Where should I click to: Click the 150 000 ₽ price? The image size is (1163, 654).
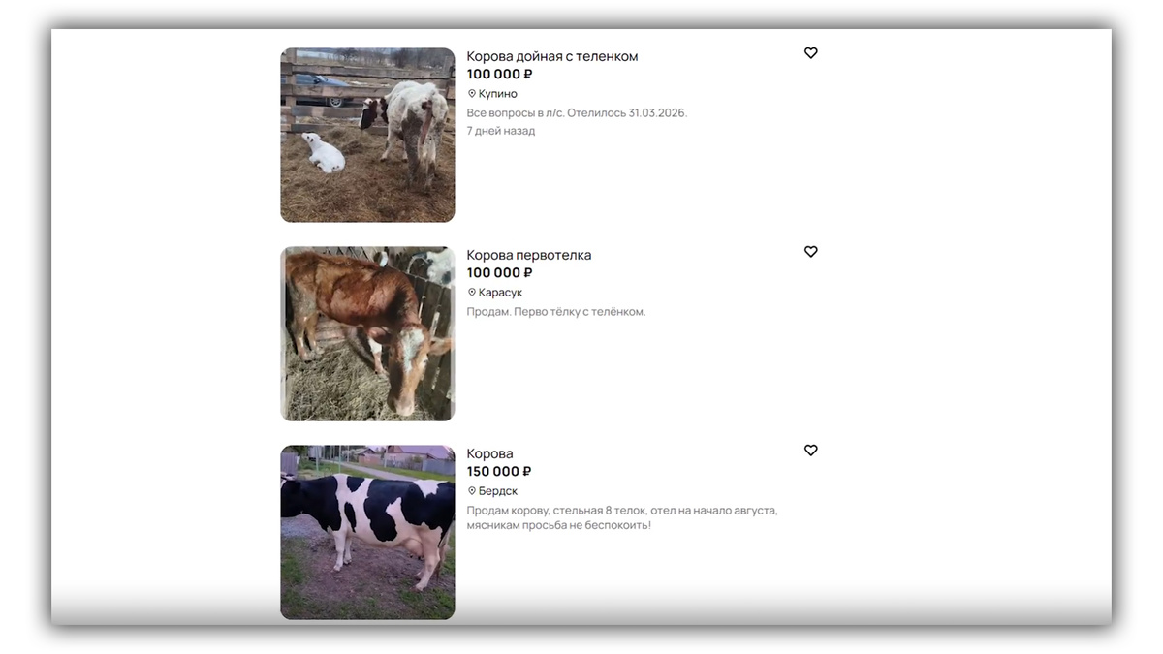click(x=499, y=472)
